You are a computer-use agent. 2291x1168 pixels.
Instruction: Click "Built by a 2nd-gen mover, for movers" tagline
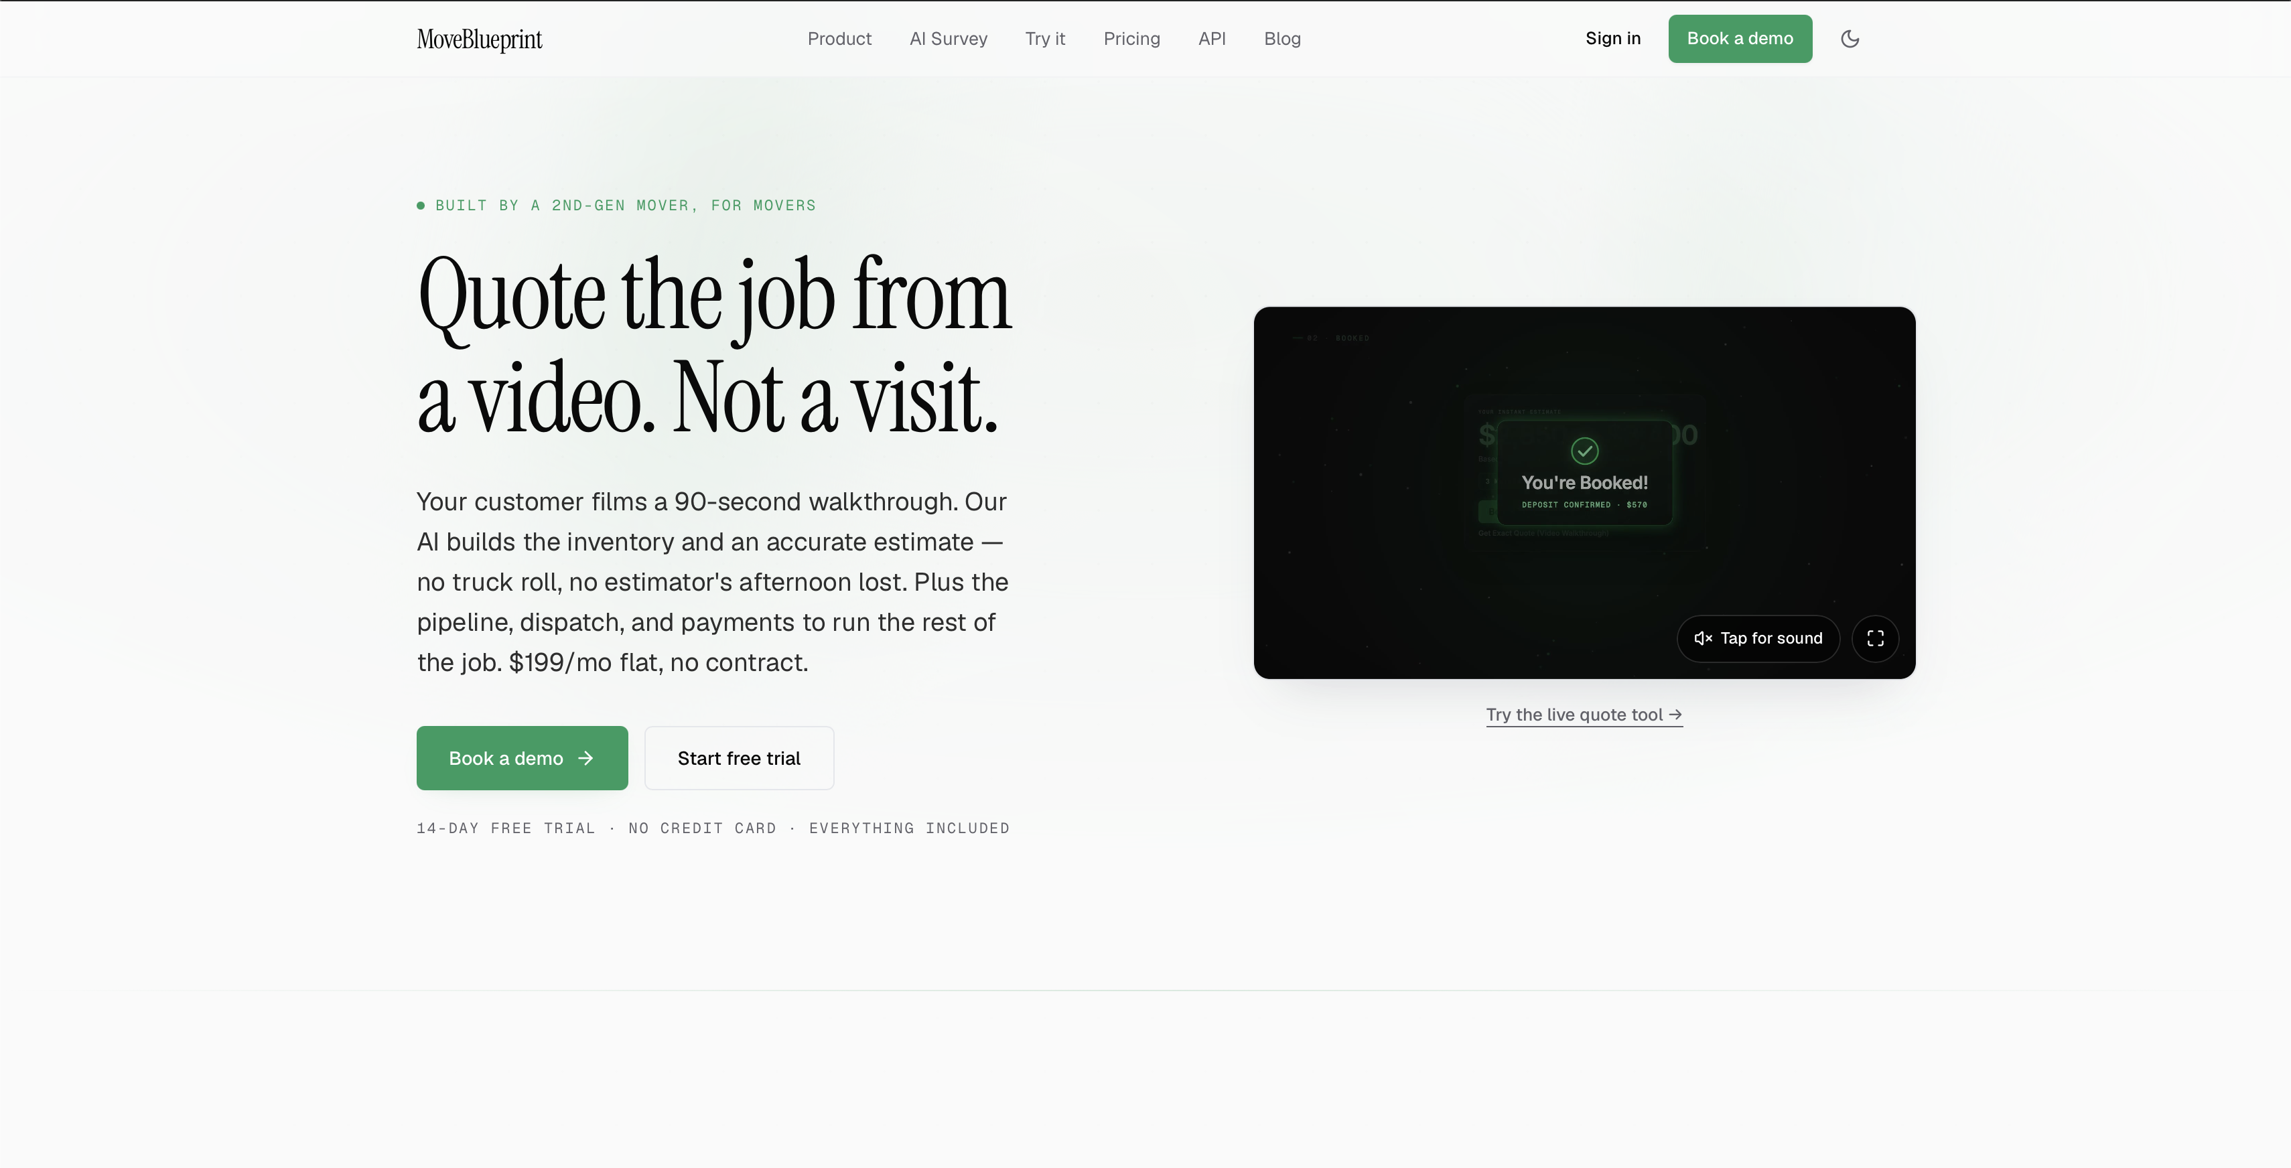616,206
